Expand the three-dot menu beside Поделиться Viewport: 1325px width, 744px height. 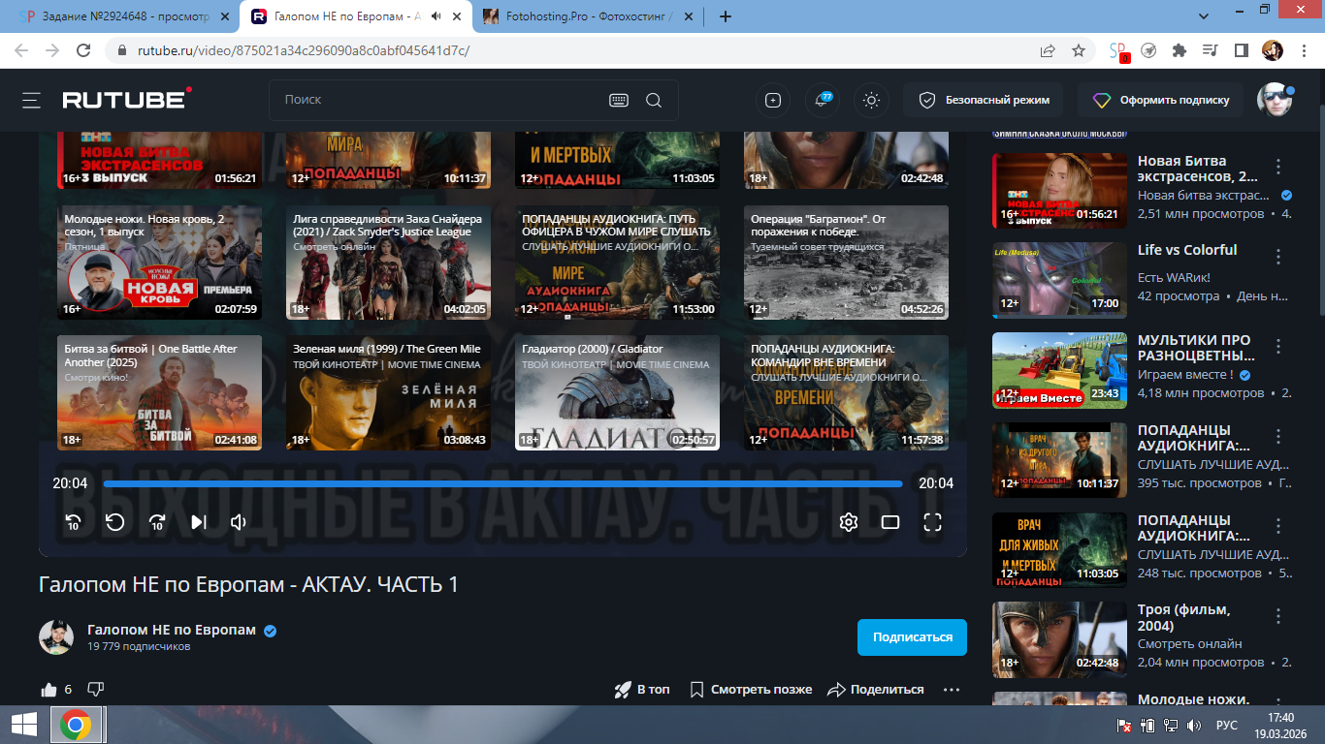coord(951,690)
